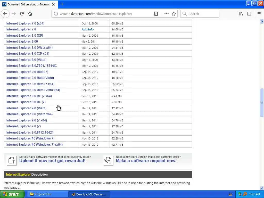Open Internet Explorer 10 (Windows 7) link

pyautogui.click(x=30, y=138)
